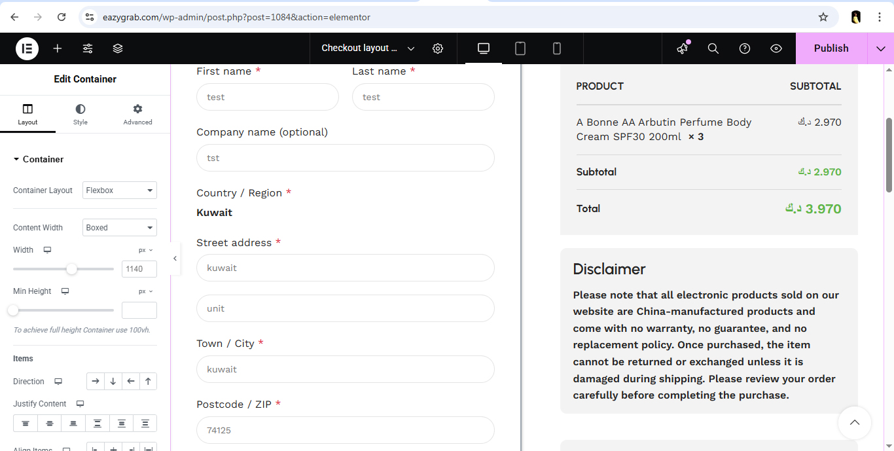894x451 pixels.
Task: Switch to mobile preview mode
Action: tap(557, 48)
